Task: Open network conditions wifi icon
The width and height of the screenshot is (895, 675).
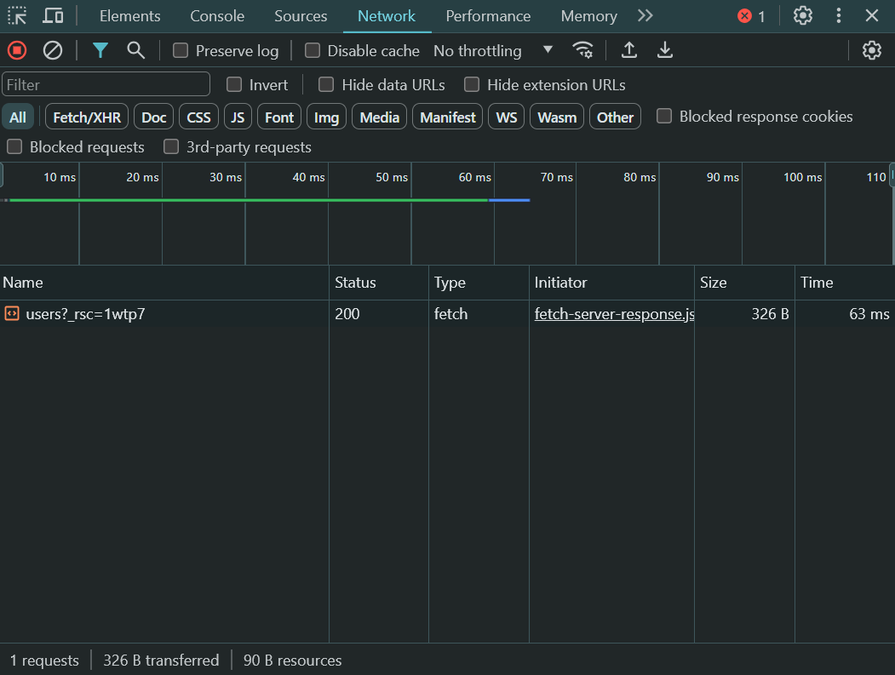Action: pos(582,50)
